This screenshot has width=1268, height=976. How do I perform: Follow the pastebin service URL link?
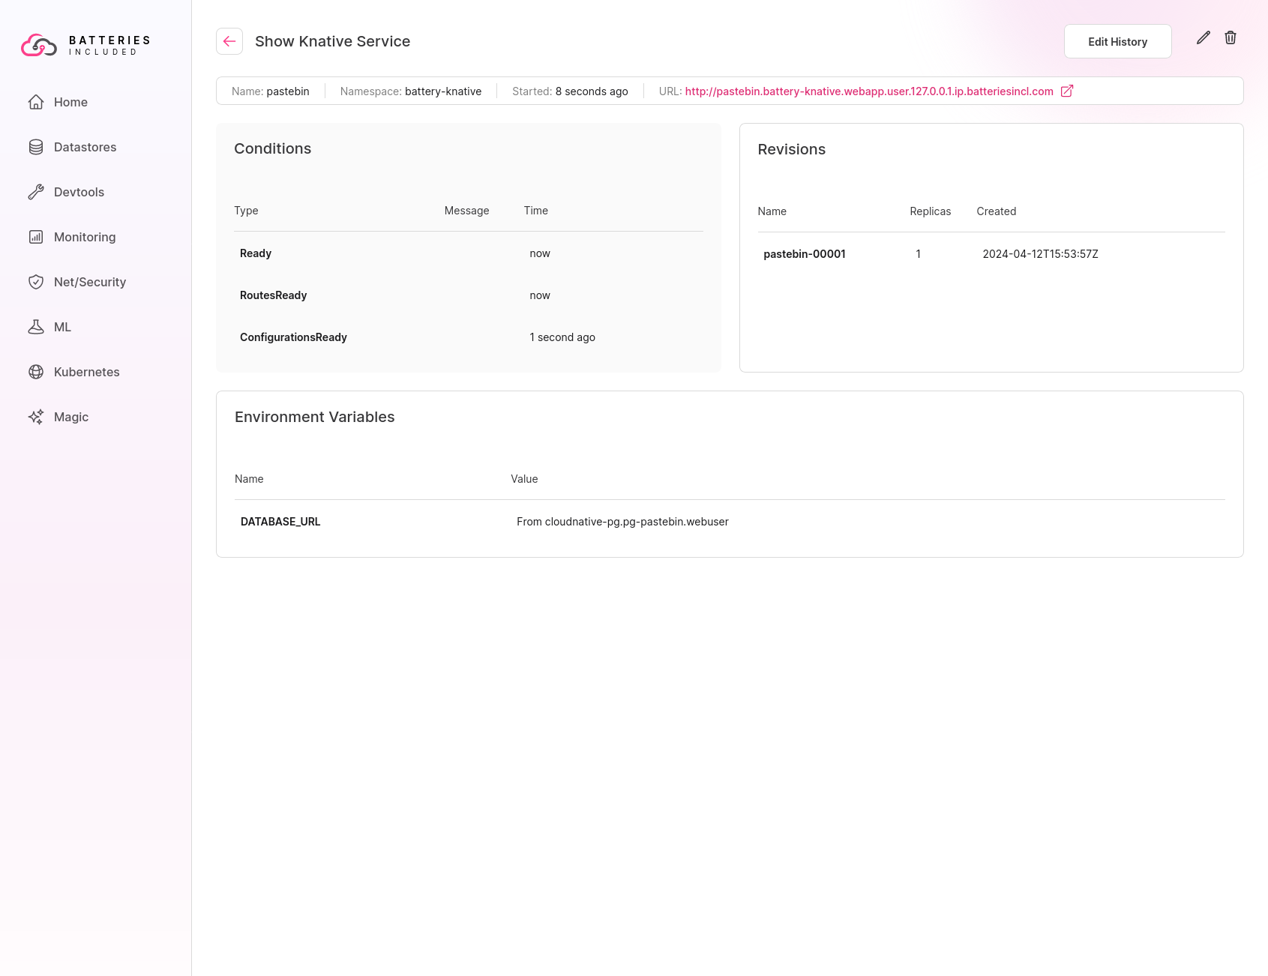(x=868, y=91)
